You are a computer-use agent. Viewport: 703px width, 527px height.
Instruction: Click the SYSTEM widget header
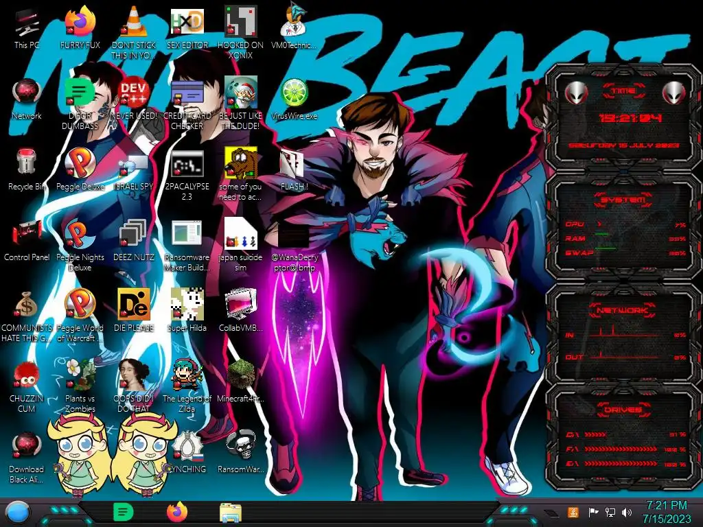[x=623, y=200]
